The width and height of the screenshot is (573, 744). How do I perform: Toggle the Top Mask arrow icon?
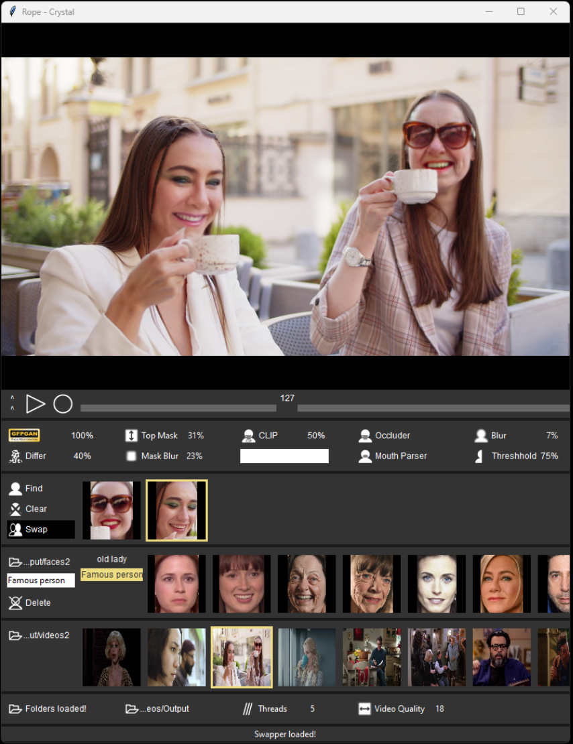point(131,436)
